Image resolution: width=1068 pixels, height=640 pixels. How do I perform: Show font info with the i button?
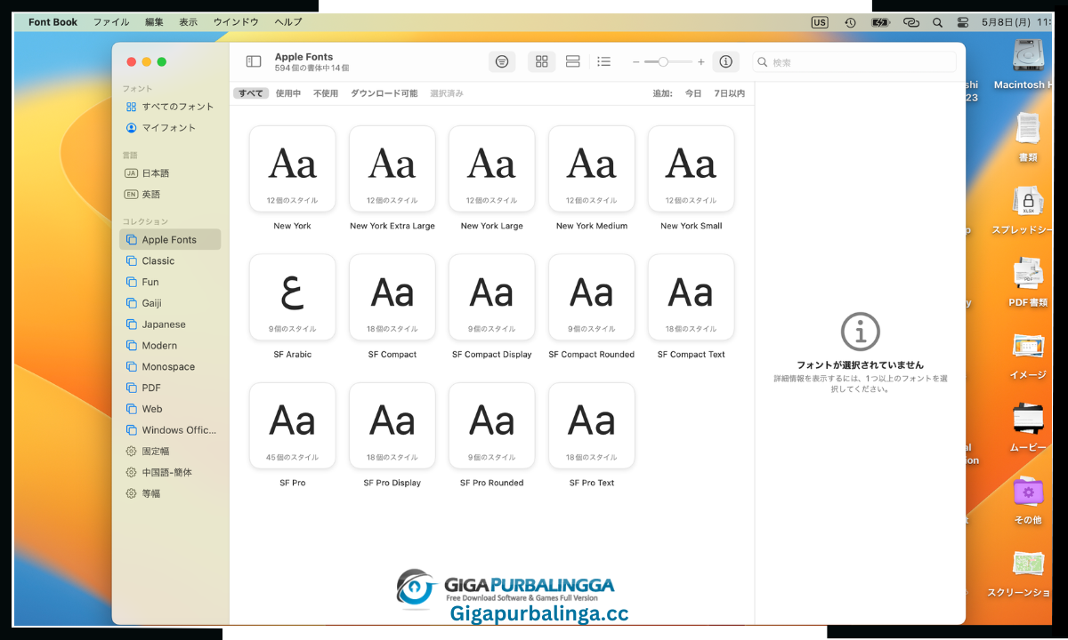coord(725,61)
